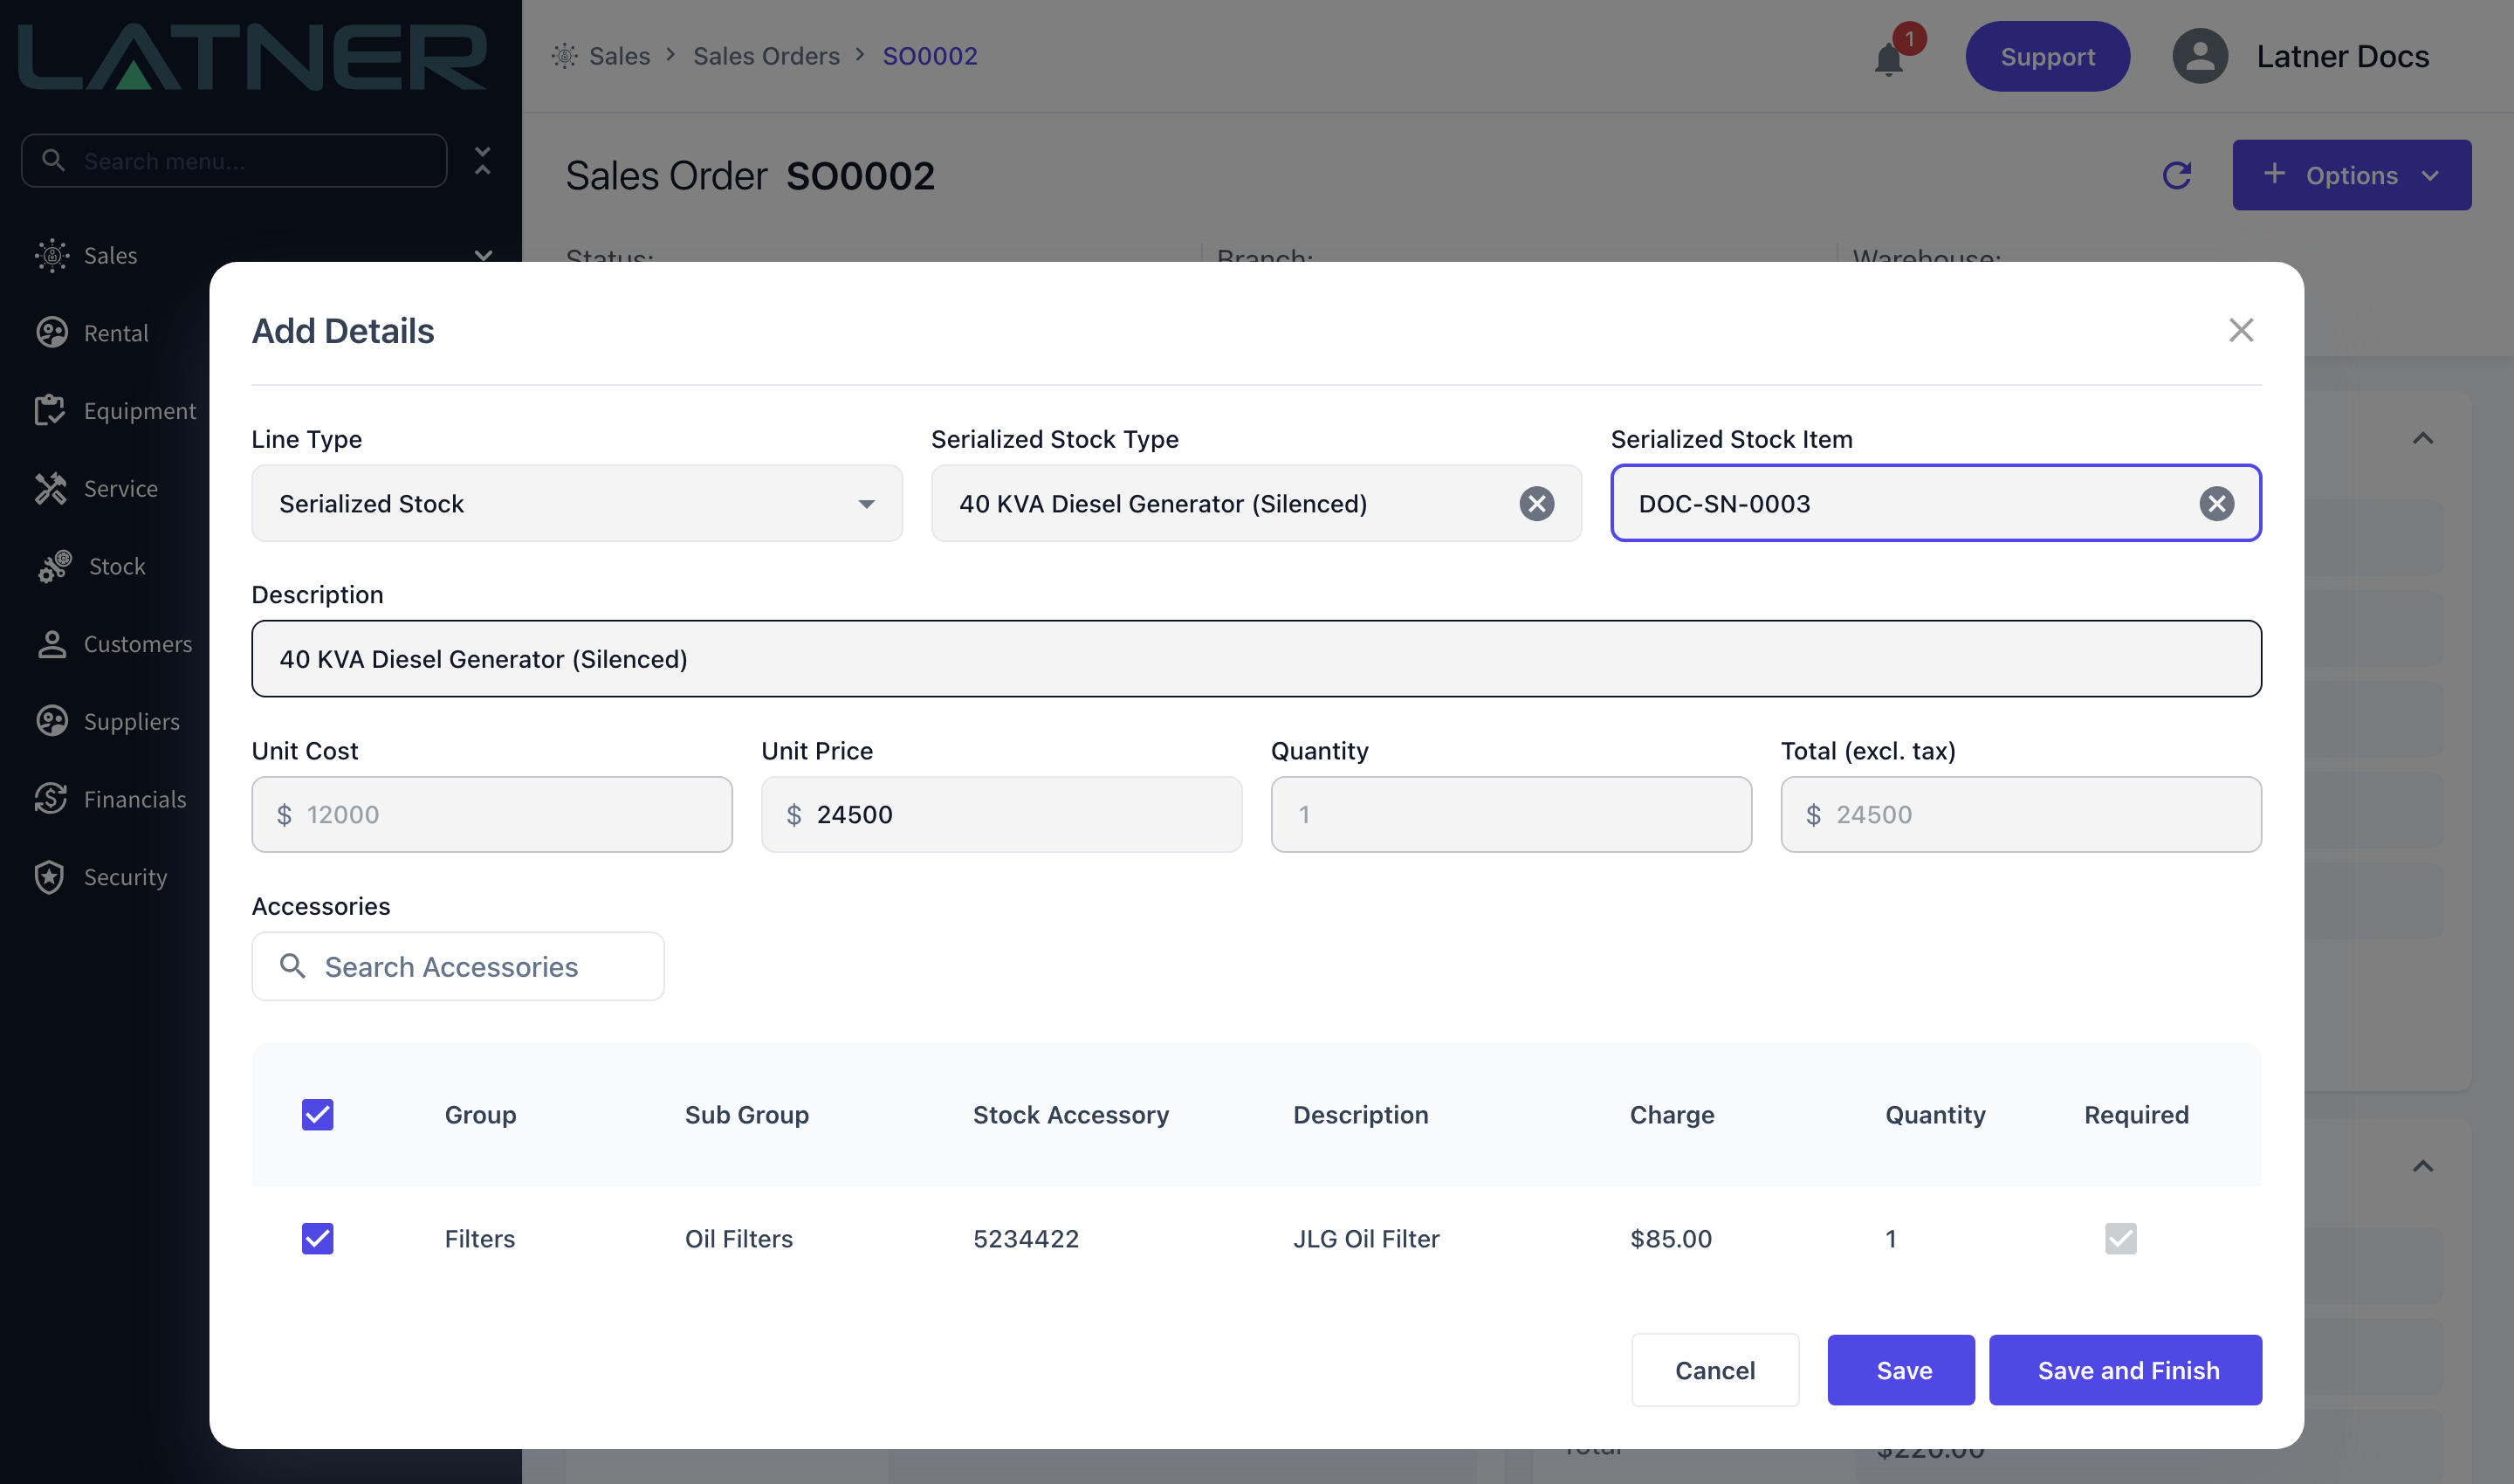Click the SO0002 breadcrumb
The height and width of the screenshot is (1484, 2514).
click(929, 56)
